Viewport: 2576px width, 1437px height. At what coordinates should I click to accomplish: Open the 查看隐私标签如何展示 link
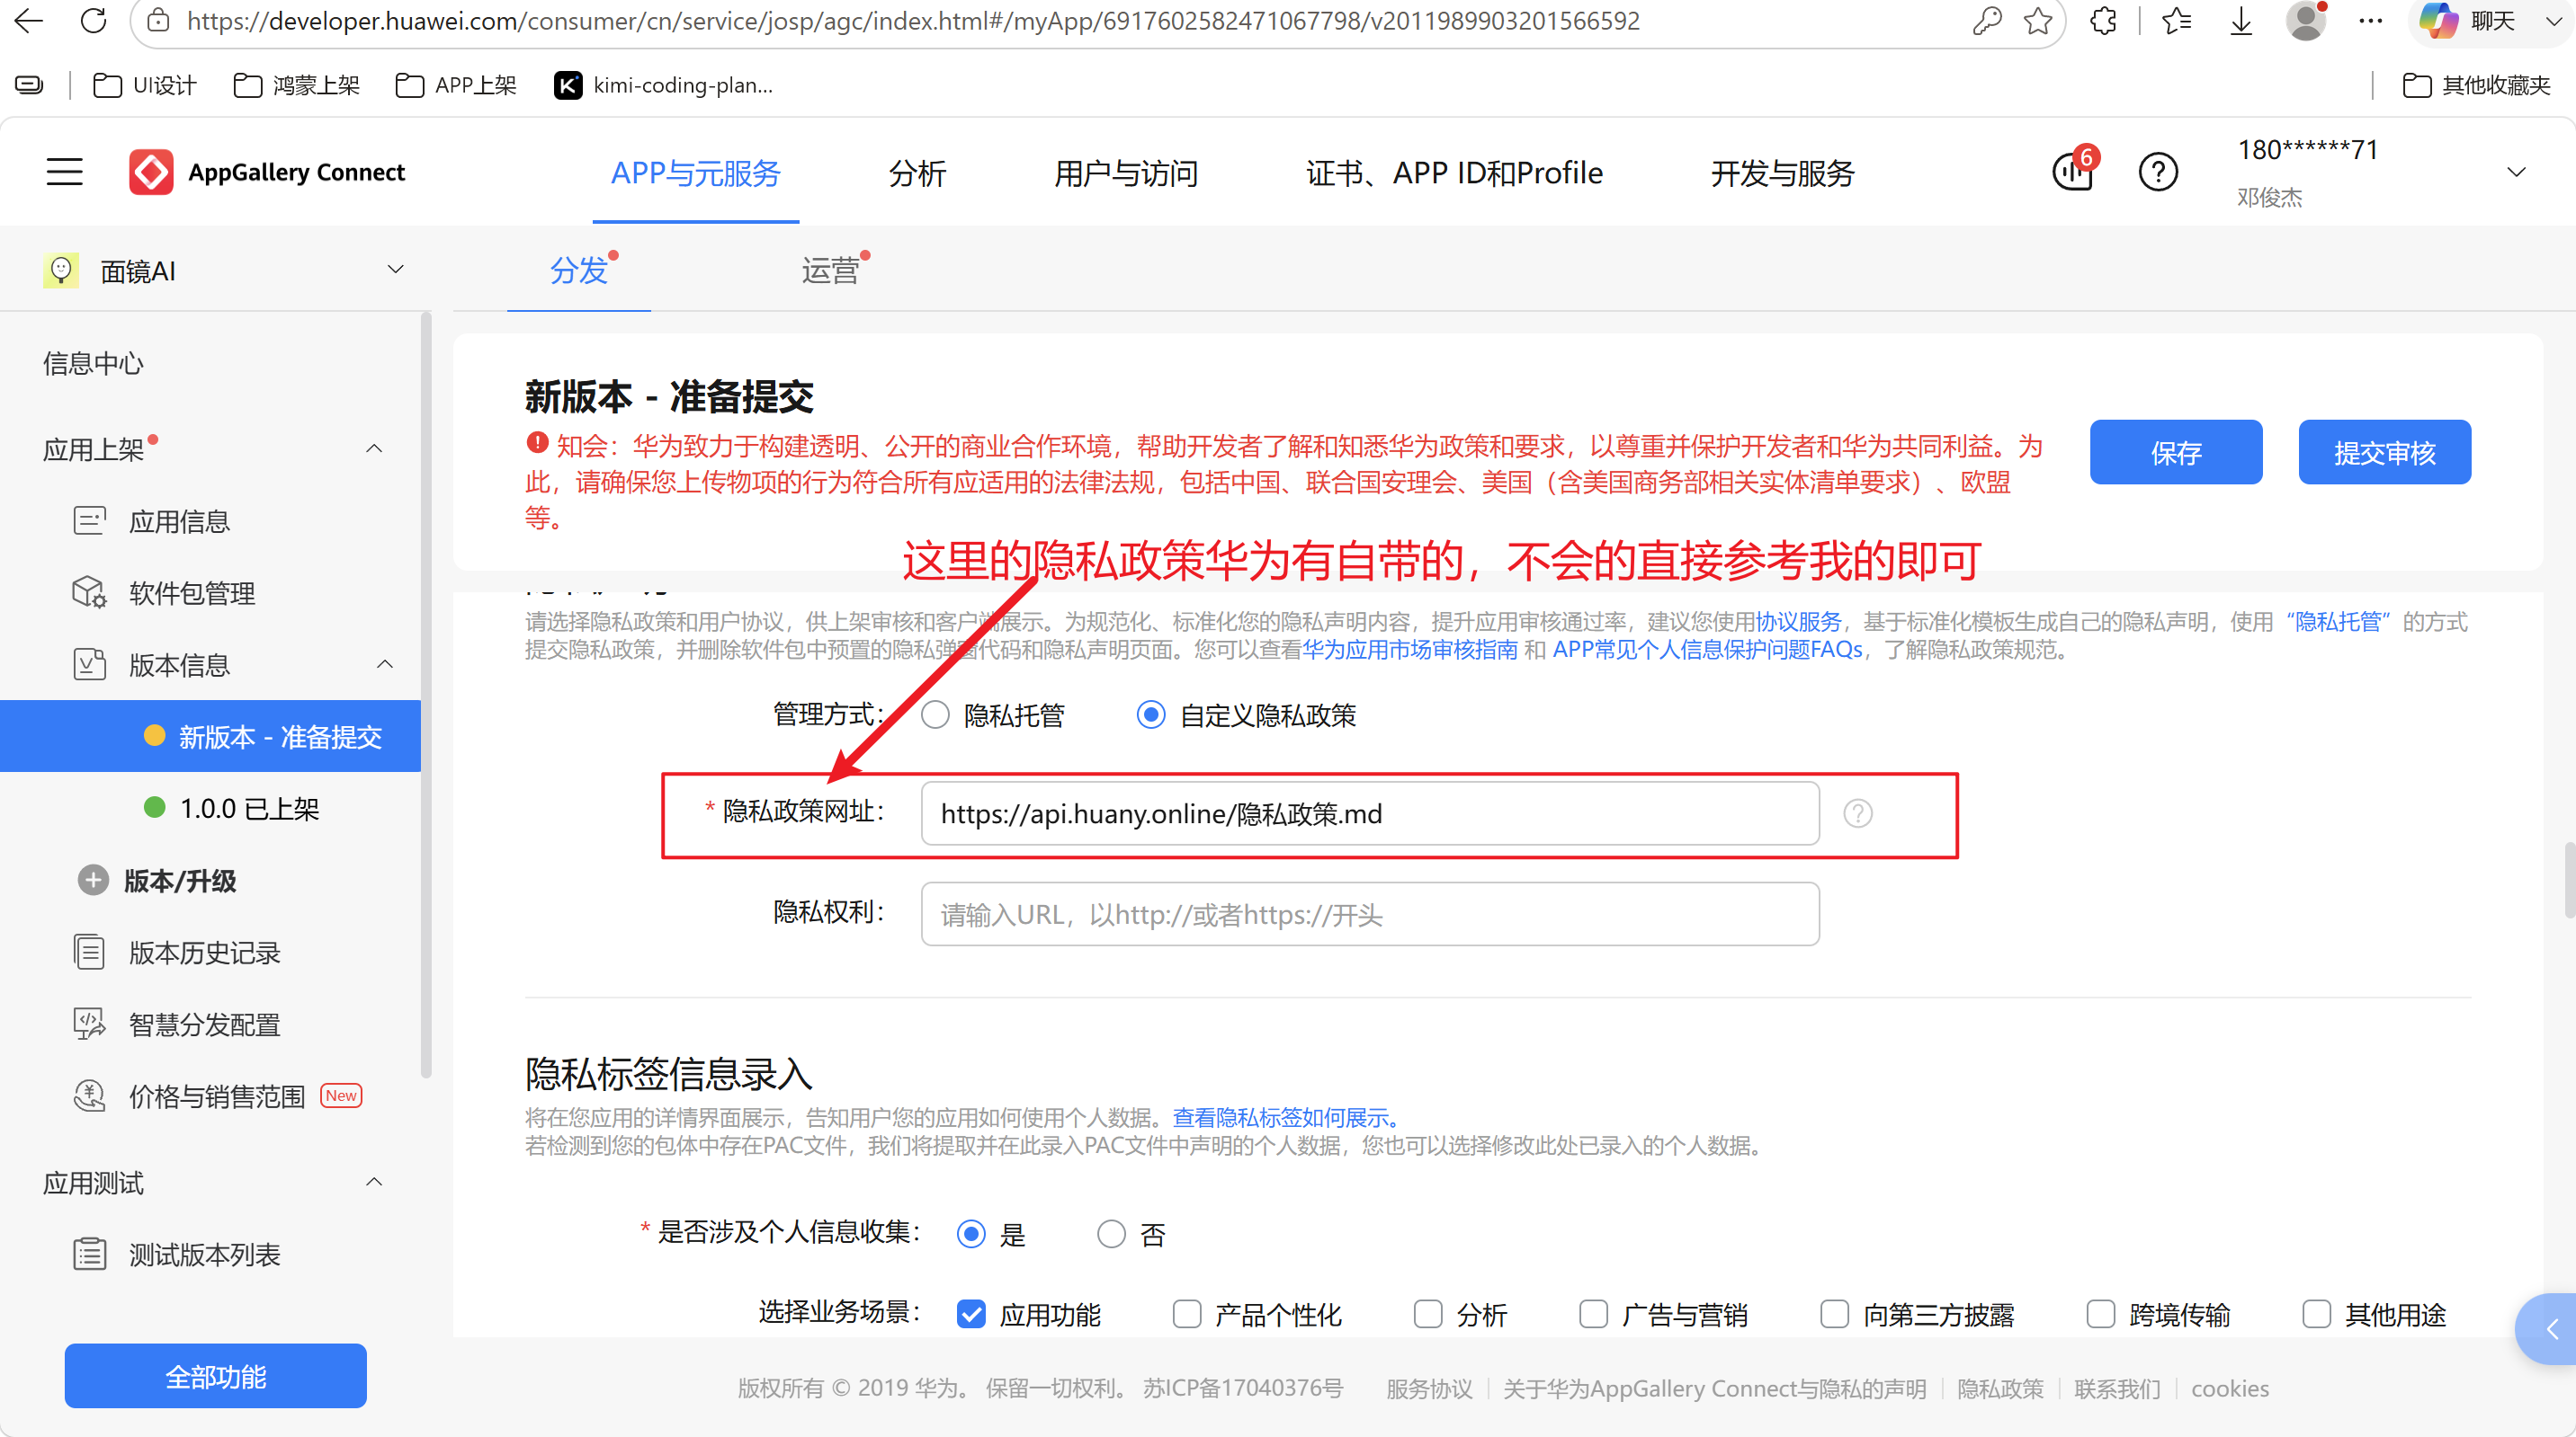tap(1286, 1117)
